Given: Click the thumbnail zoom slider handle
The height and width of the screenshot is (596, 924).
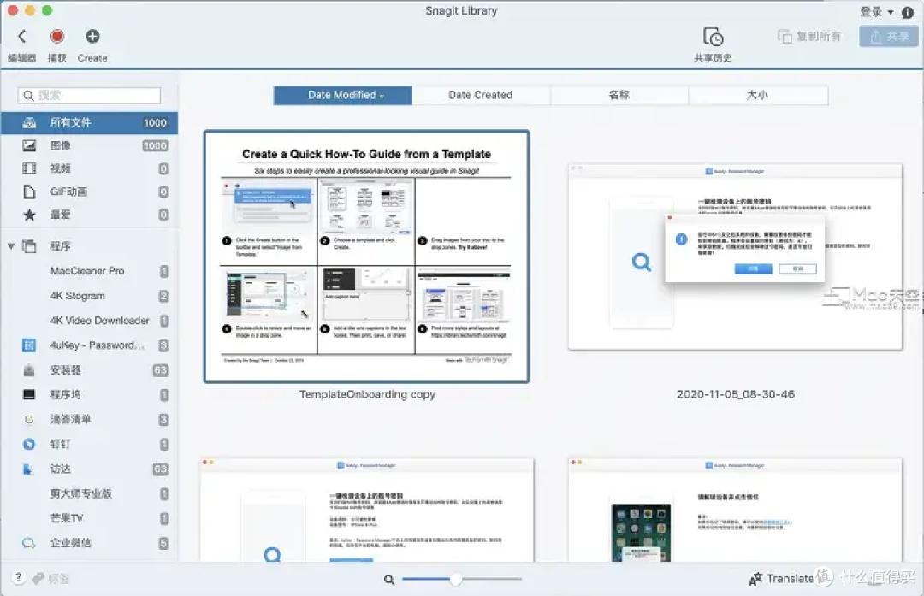Looking at the screenshot, I should tap(455, 580).
